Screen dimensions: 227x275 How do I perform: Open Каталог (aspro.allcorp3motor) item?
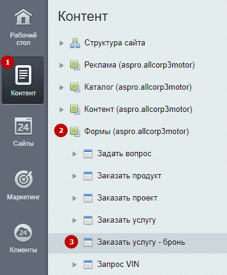click(x=138, y=87)
